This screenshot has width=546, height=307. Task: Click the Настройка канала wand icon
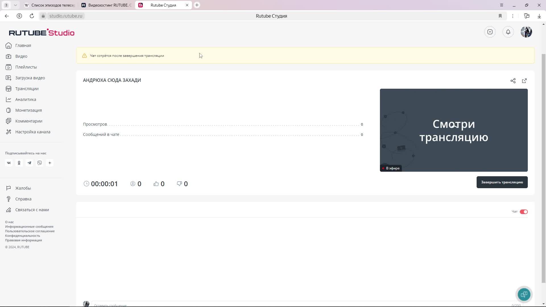pyautogui.click(x=9, y=132)
